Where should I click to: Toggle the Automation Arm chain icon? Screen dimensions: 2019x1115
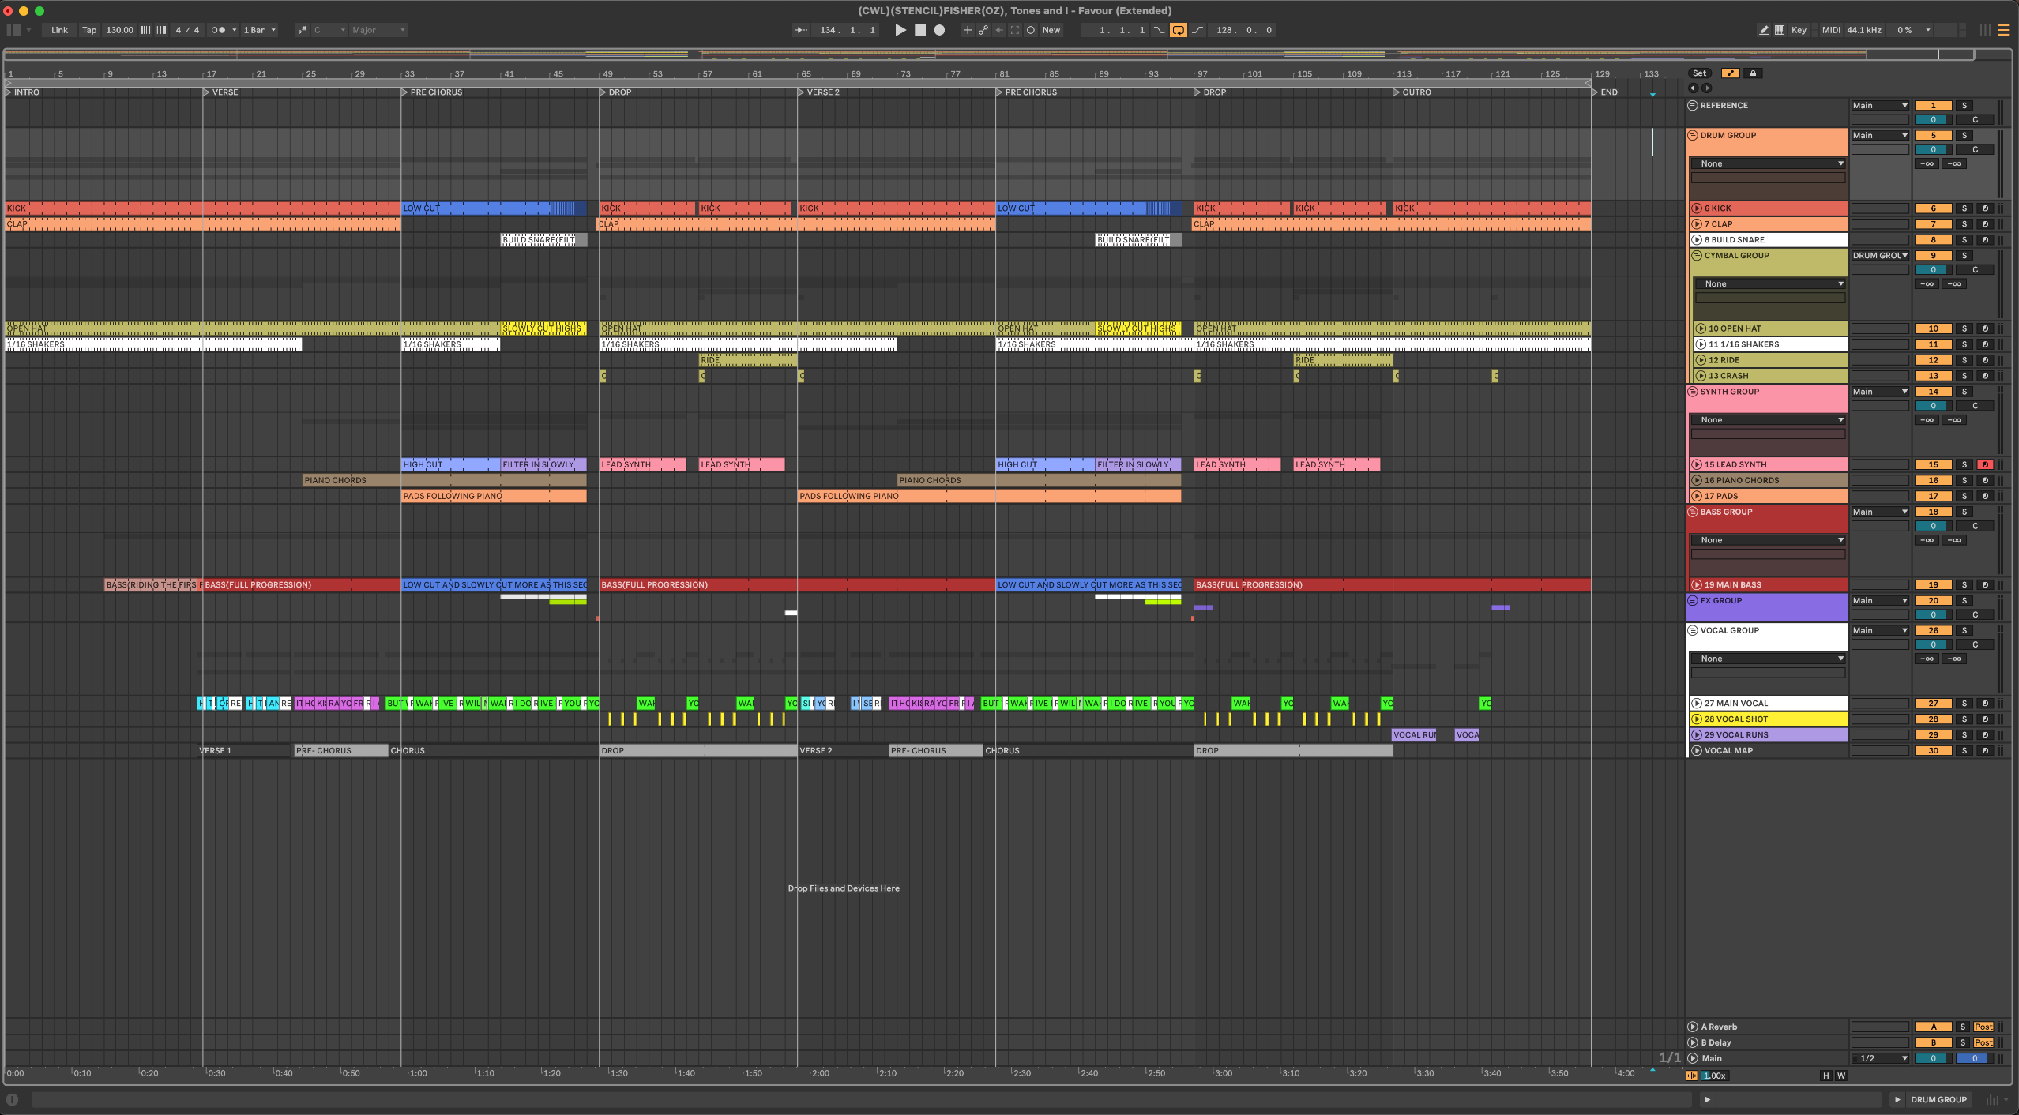click(x=983, y=30)
